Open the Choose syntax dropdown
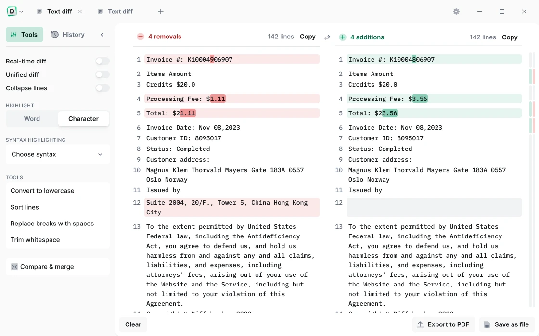The width and height of the screenshot is (539, 336). coord(57,154)
